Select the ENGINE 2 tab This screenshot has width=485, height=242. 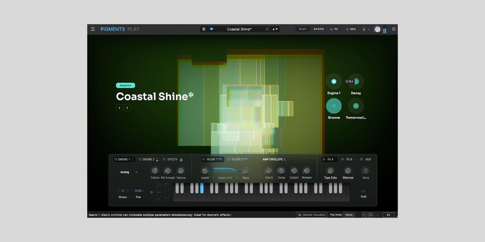coord(148,159)
